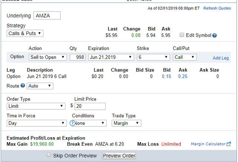Viewport: 238px width, 162px height.
Task: Open the Time in Force Day dropdown
Action: click(x=37, y=123)
